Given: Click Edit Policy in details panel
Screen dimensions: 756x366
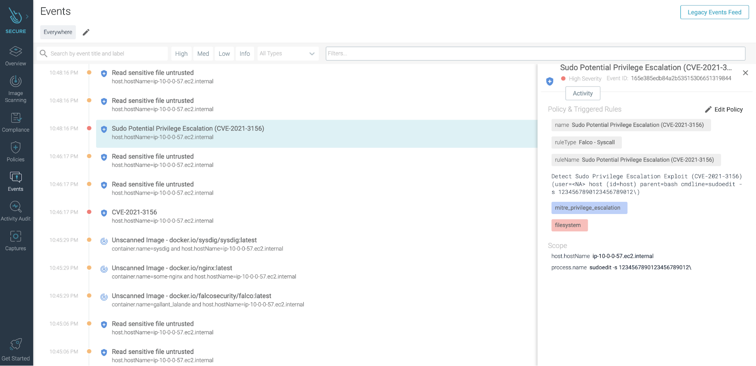Looking at the screenshot, I should (x=724, y=109).
